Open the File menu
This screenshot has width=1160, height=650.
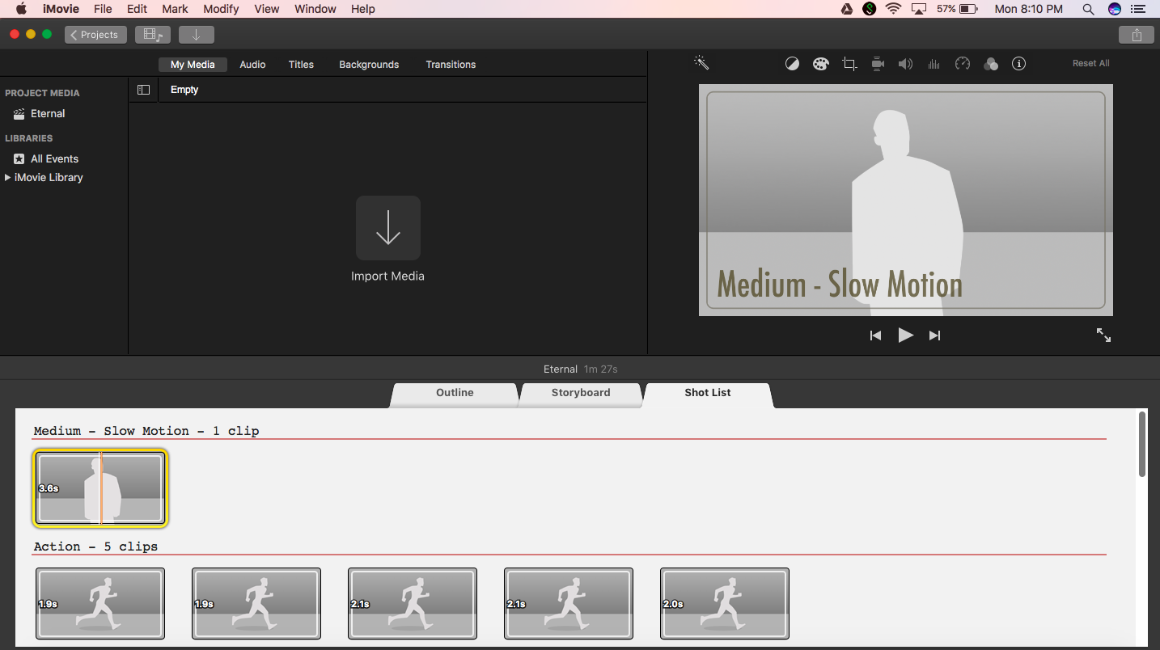click(x=103, y=9)
